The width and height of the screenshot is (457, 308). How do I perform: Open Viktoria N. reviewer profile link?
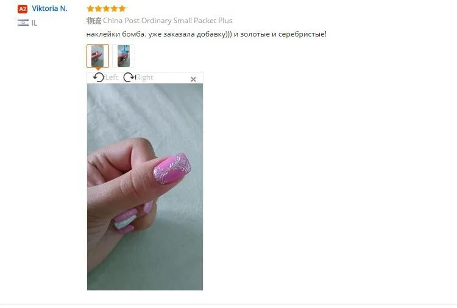tap(49, 9)
